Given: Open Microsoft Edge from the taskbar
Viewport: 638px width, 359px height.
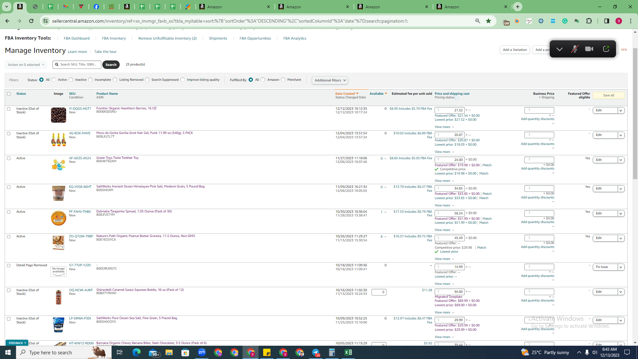Looking at the screenshot, I should pos(137,352).
